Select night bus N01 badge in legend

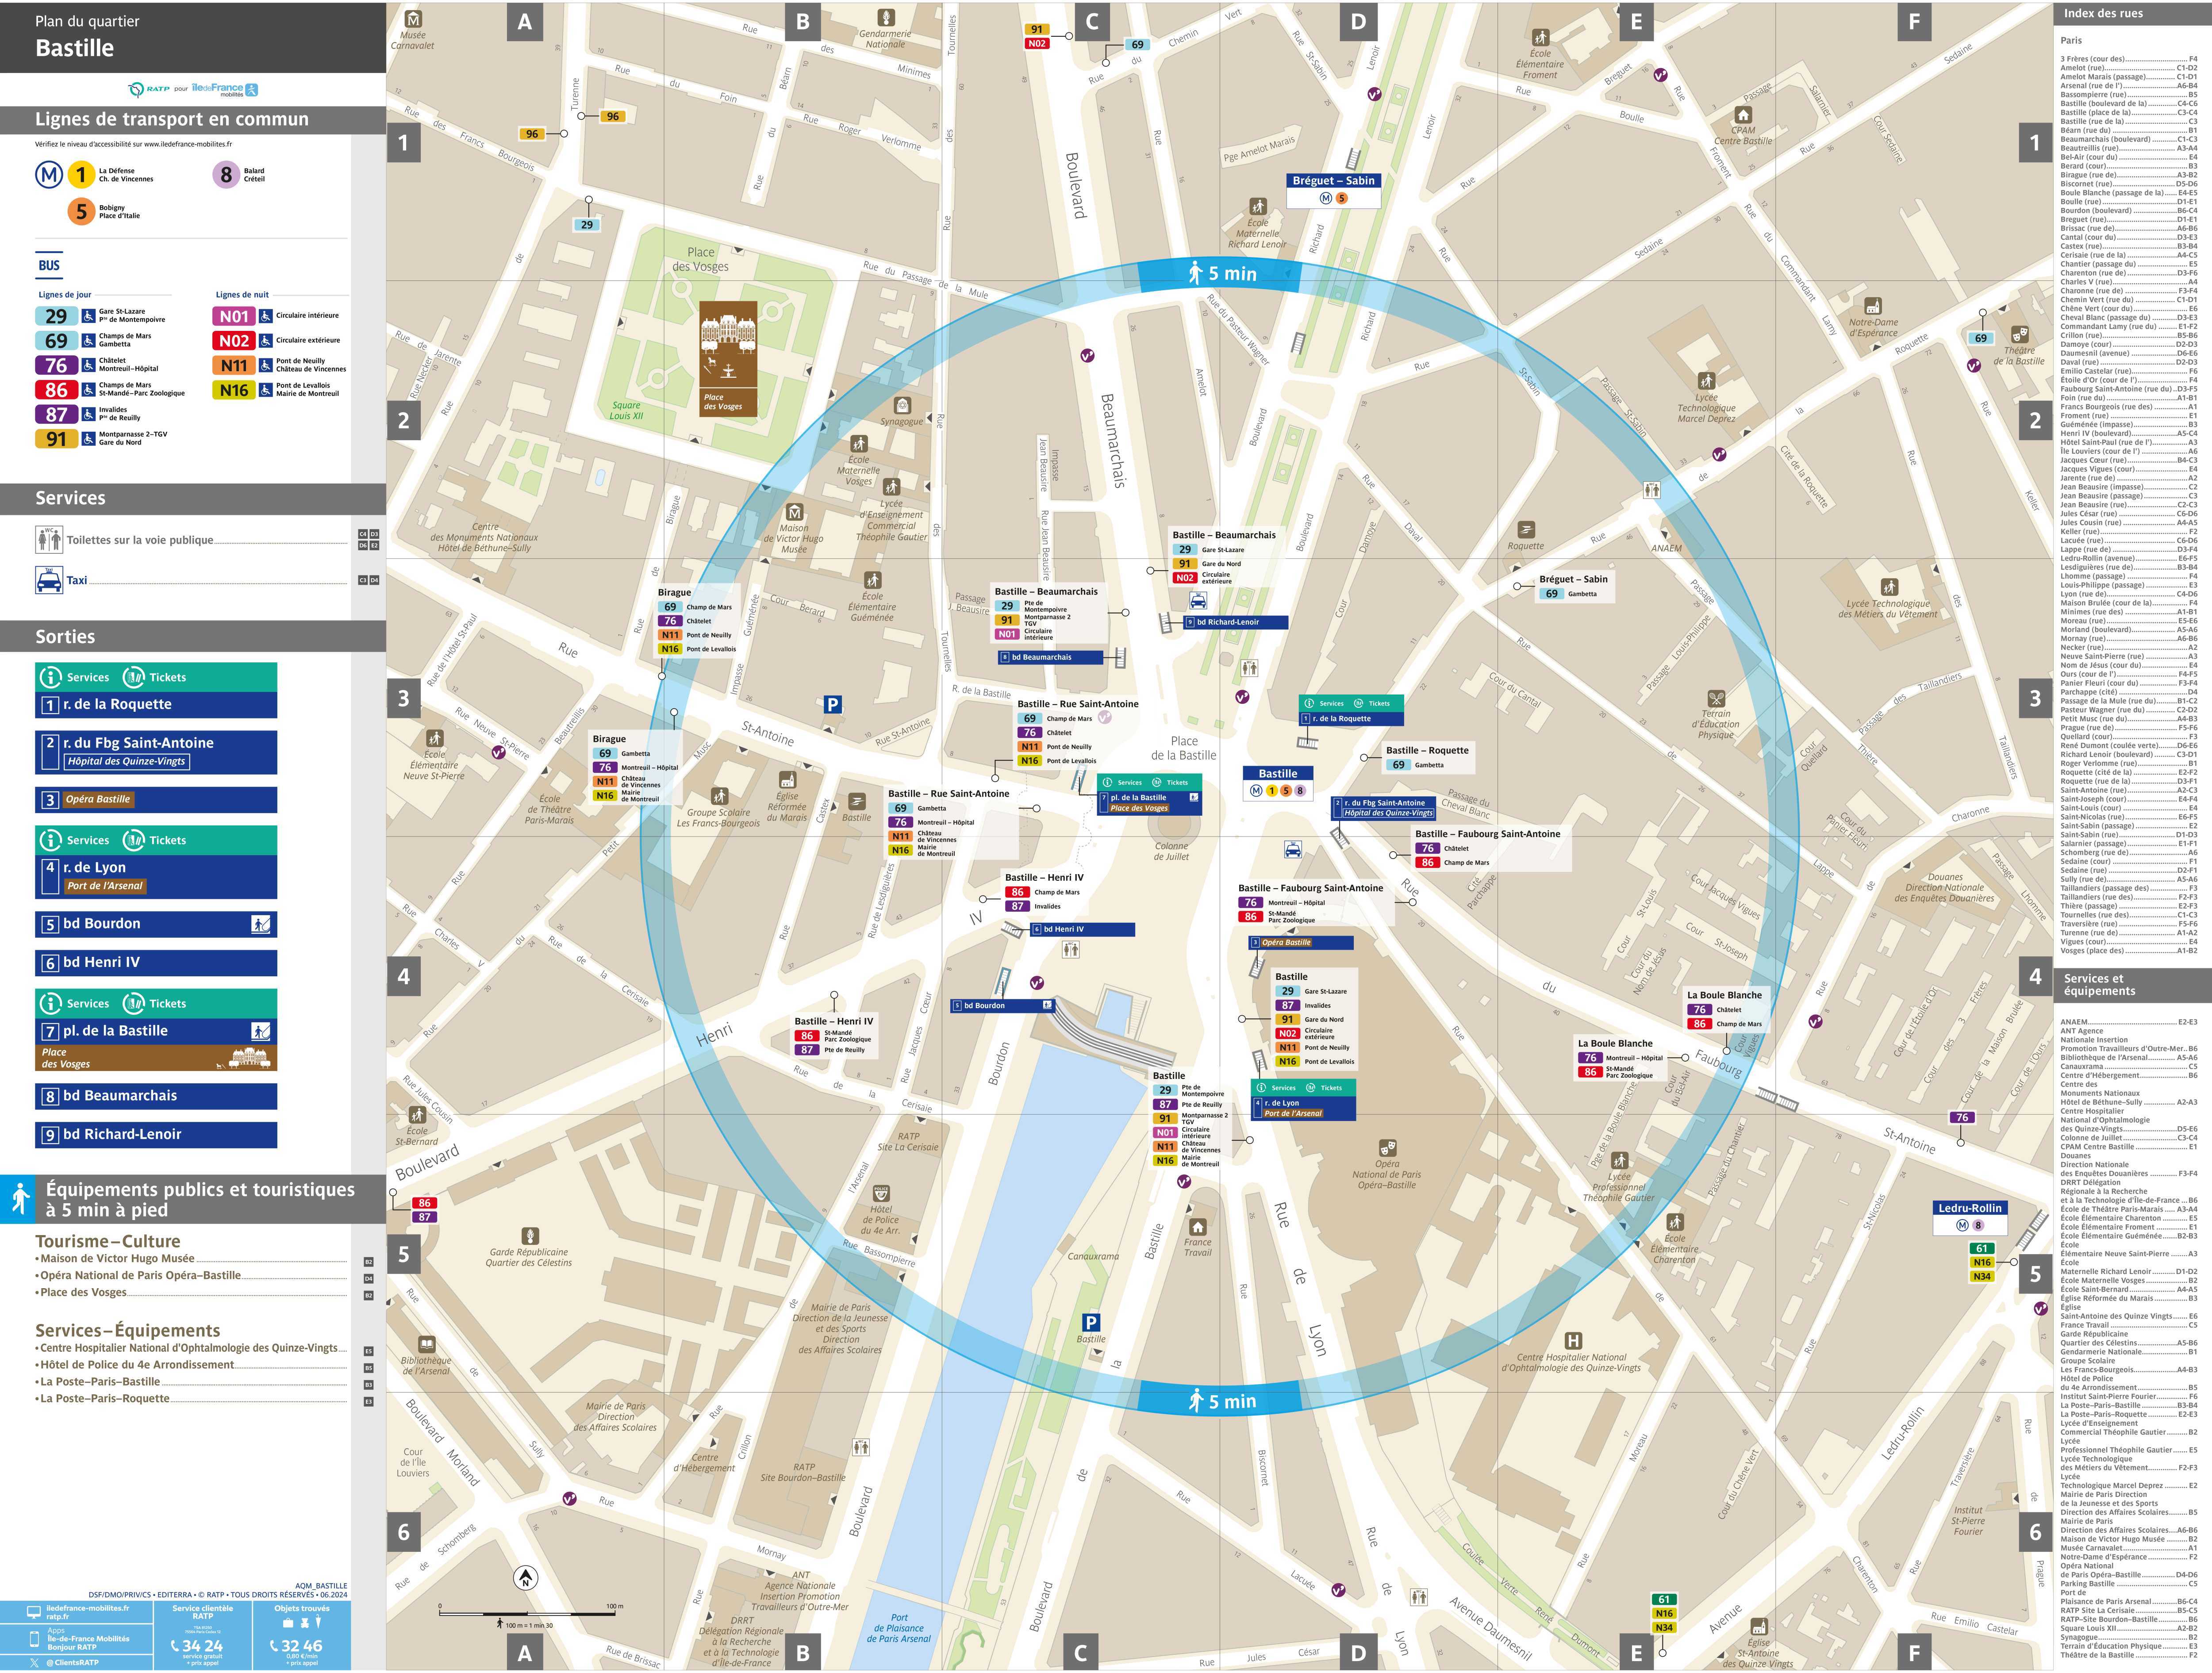[x=234, y=316]
